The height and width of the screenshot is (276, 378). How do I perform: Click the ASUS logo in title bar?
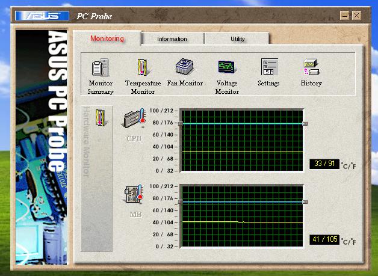(42, 16)
